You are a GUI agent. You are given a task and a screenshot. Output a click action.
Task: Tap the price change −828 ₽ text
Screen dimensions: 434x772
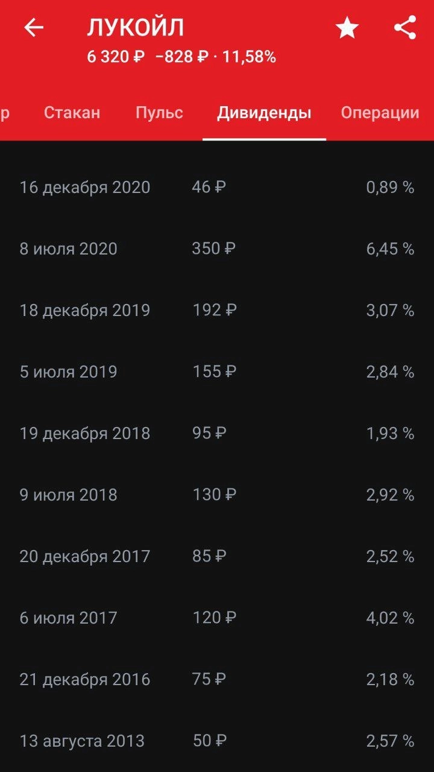click(182, 57)
